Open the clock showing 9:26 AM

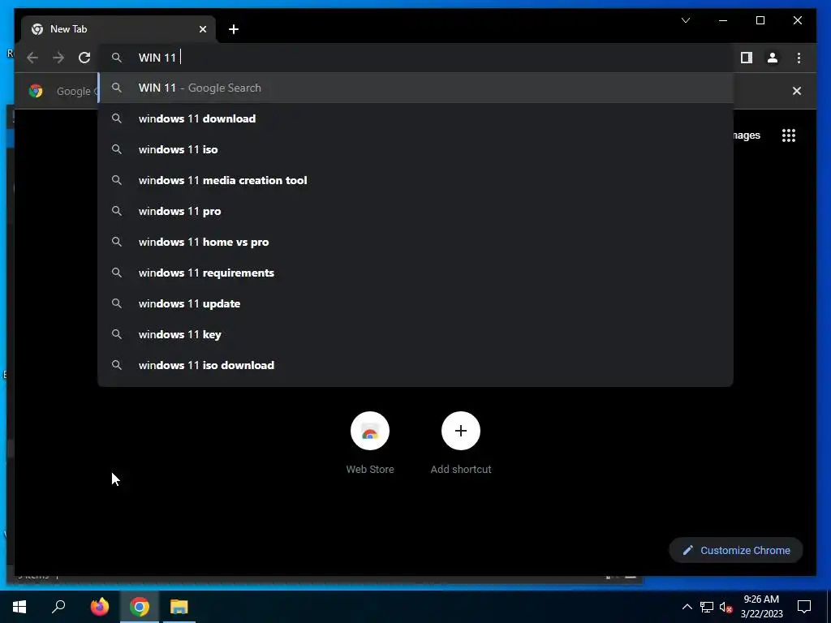(761, 607)
